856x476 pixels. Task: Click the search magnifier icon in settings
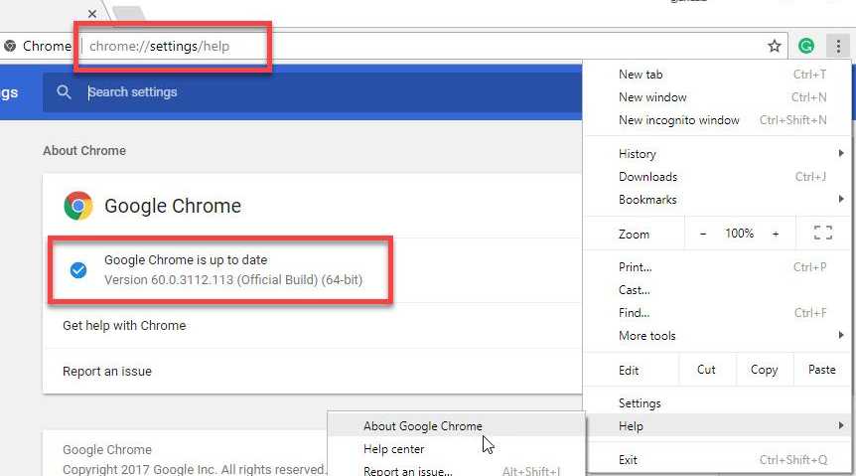[x=65, y=92]
